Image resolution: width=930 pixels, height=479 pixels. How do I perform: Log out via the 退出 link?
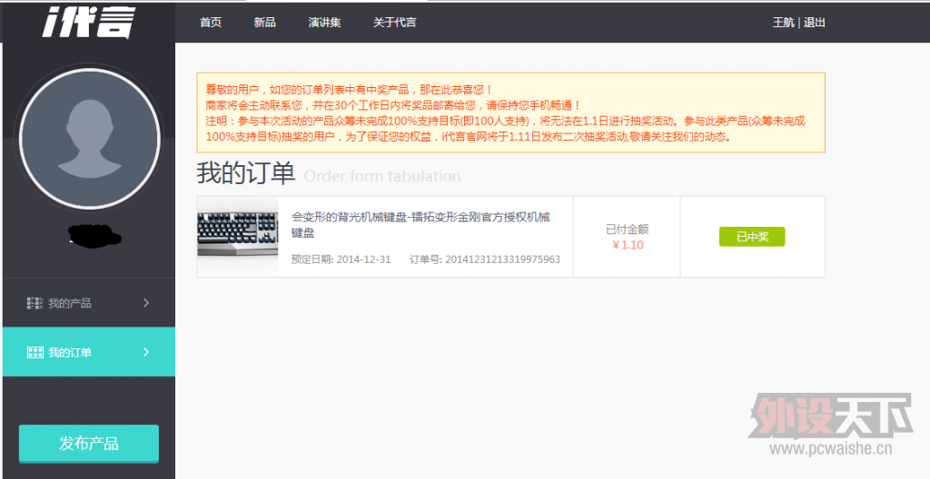[x=815, y=23]
